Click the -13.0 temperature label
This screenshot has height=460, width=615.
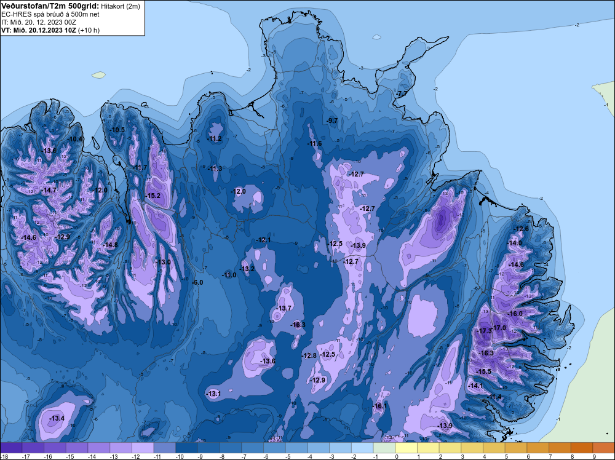(163, 262)
